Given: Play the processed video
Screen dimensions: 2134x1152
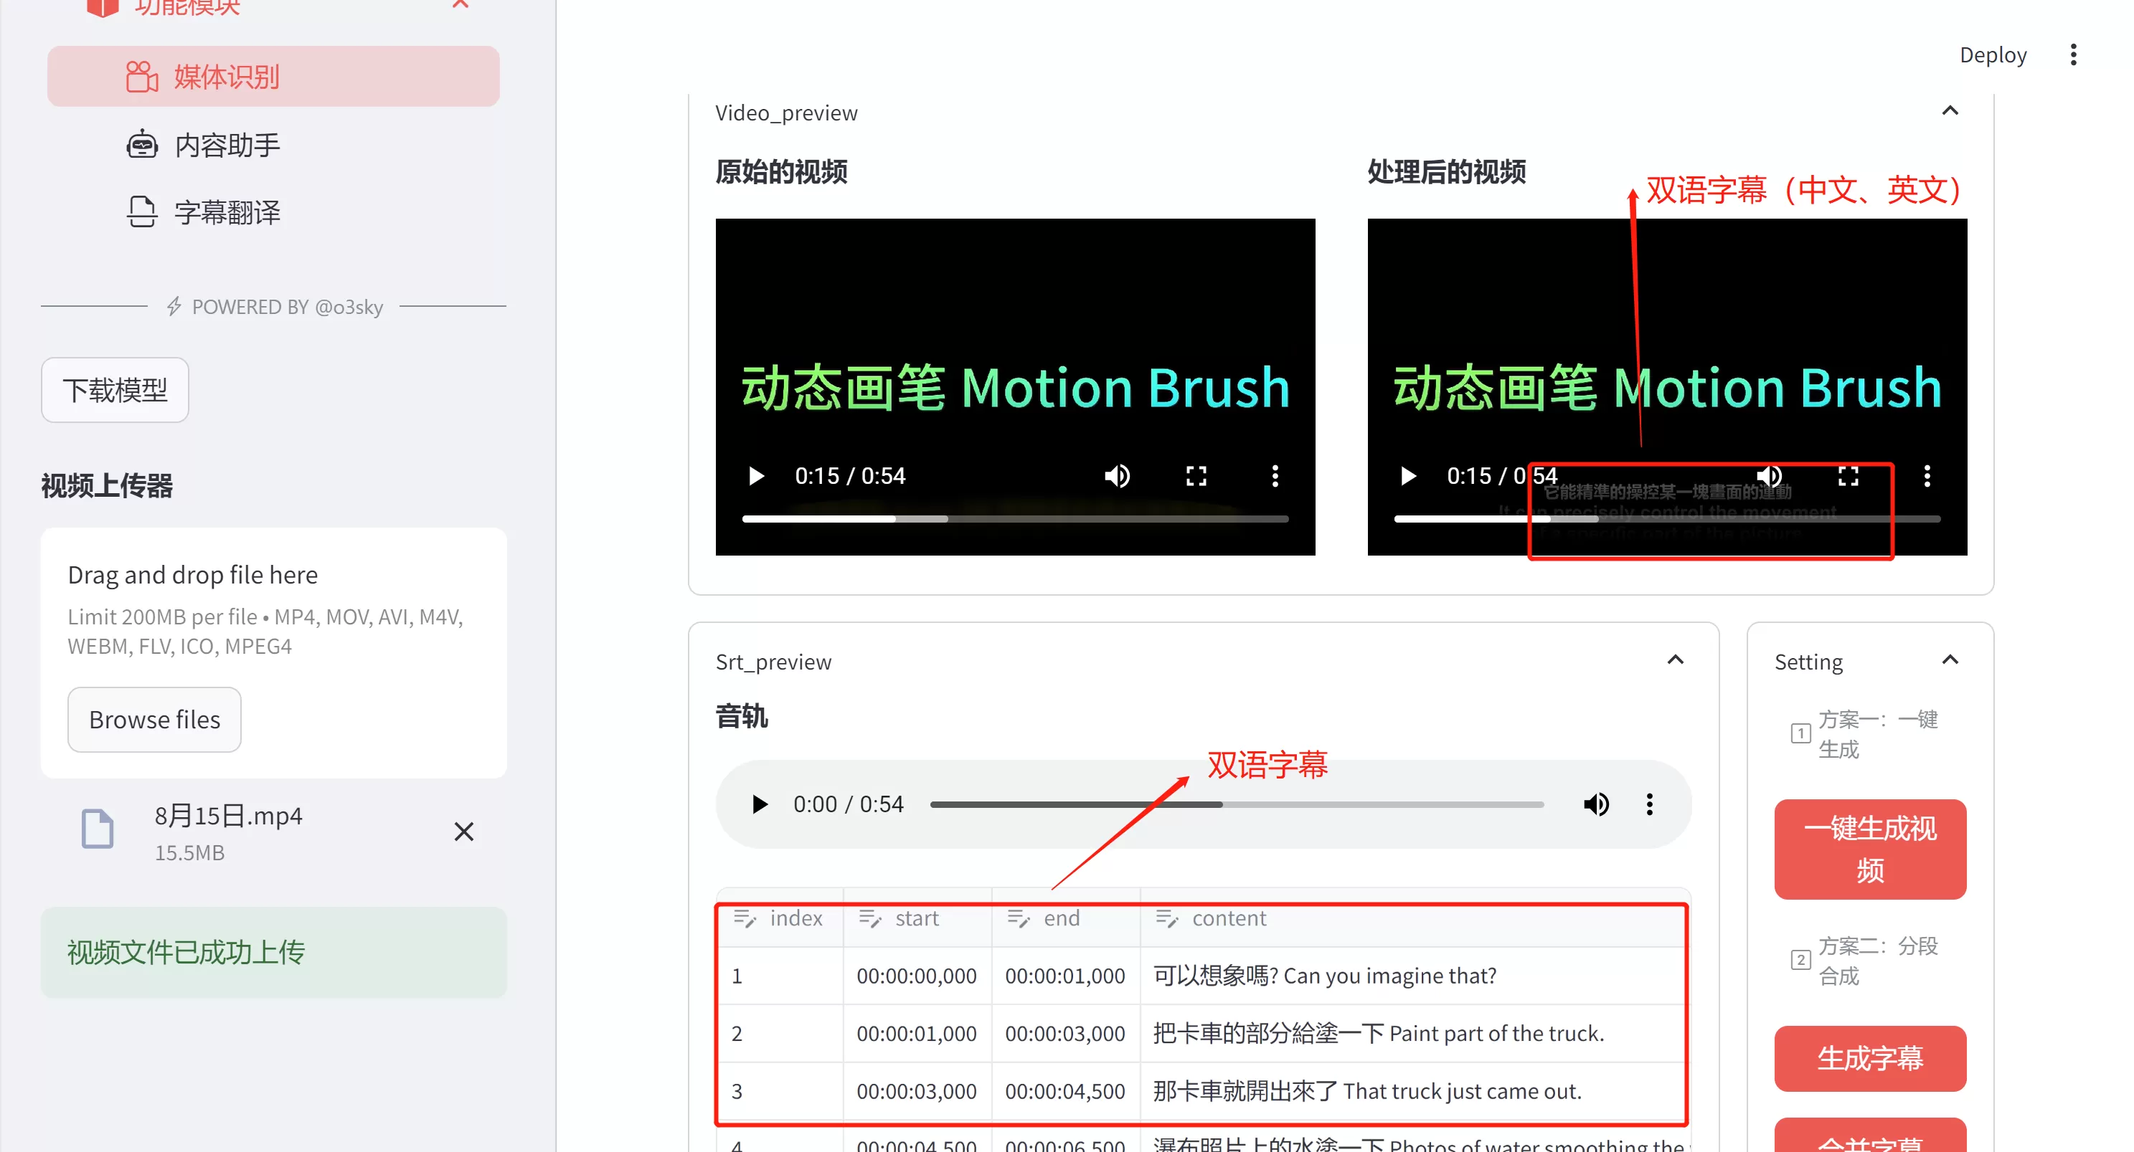Looking at the screenshot, I should (1407, 476).
